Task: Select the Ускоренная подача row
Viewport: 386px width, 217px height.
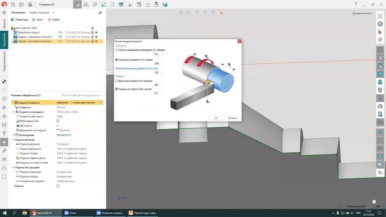Action: click(x=57, y=181)
